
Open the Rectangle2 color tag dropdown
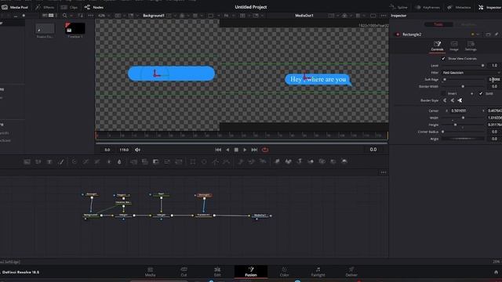coord(475,34)
